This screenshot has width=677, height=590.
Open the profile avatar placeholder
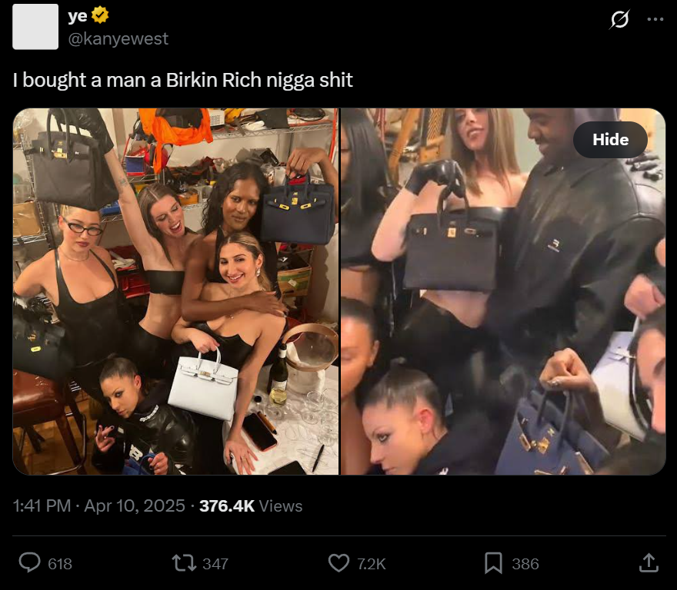tap(35, 27)
